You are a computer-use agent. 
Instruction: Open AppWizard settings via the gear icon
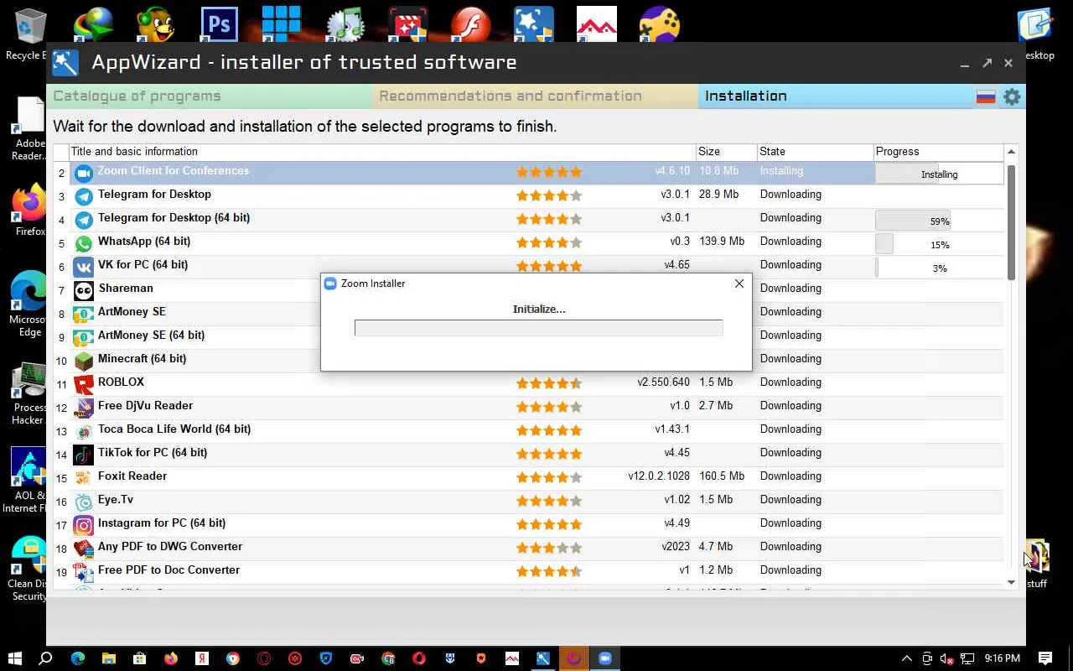[x=1012, y=96]
